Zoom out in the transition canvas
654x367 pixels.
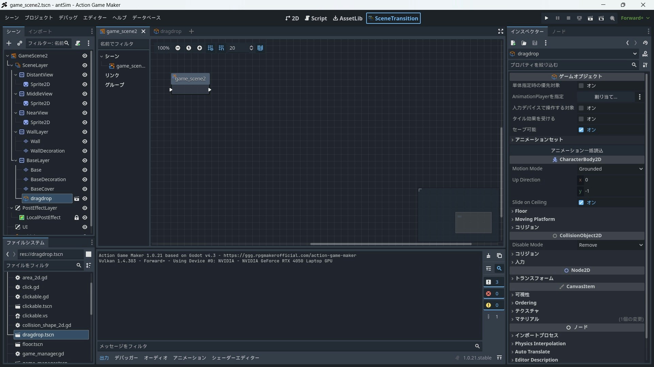coord(178,48)
